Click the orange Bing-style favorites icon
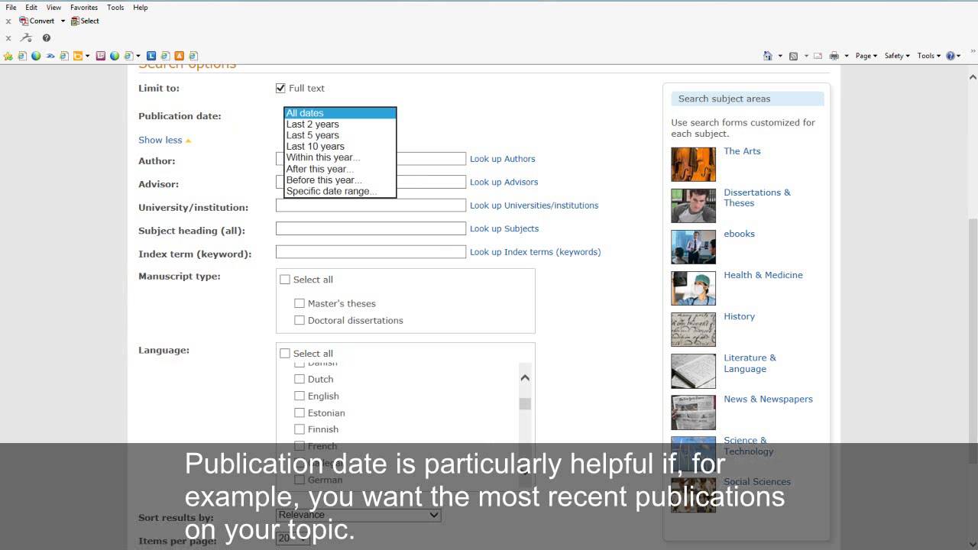This screenshot has width=978, height=550. [x=78, y=56]
